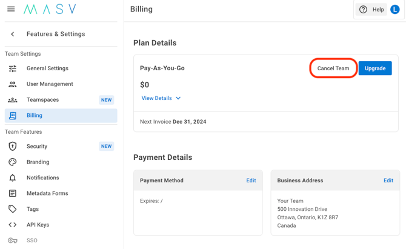Click the MASV logo
The height and width of the screenshot is (249, 406).
click(x=50, y=9)
